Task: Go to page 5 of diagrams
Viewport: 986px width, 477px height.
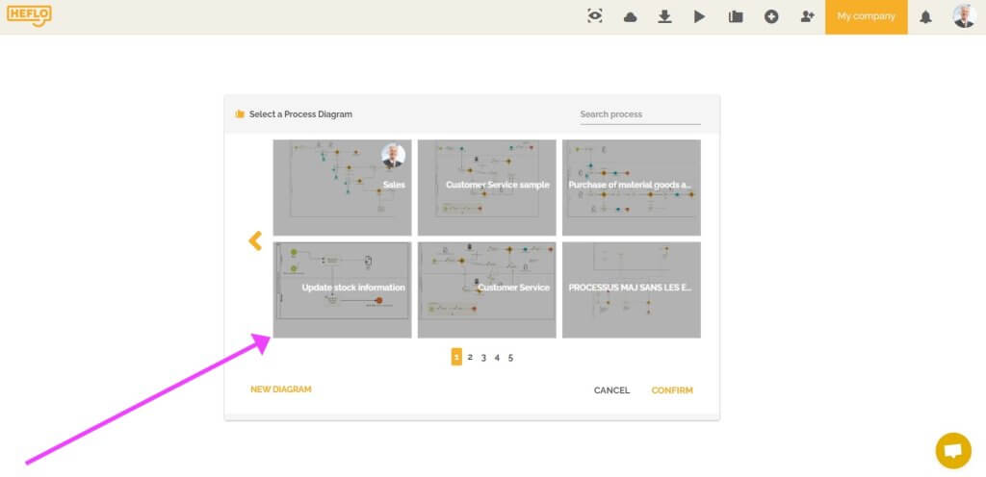Action: (x=510, y=357)
